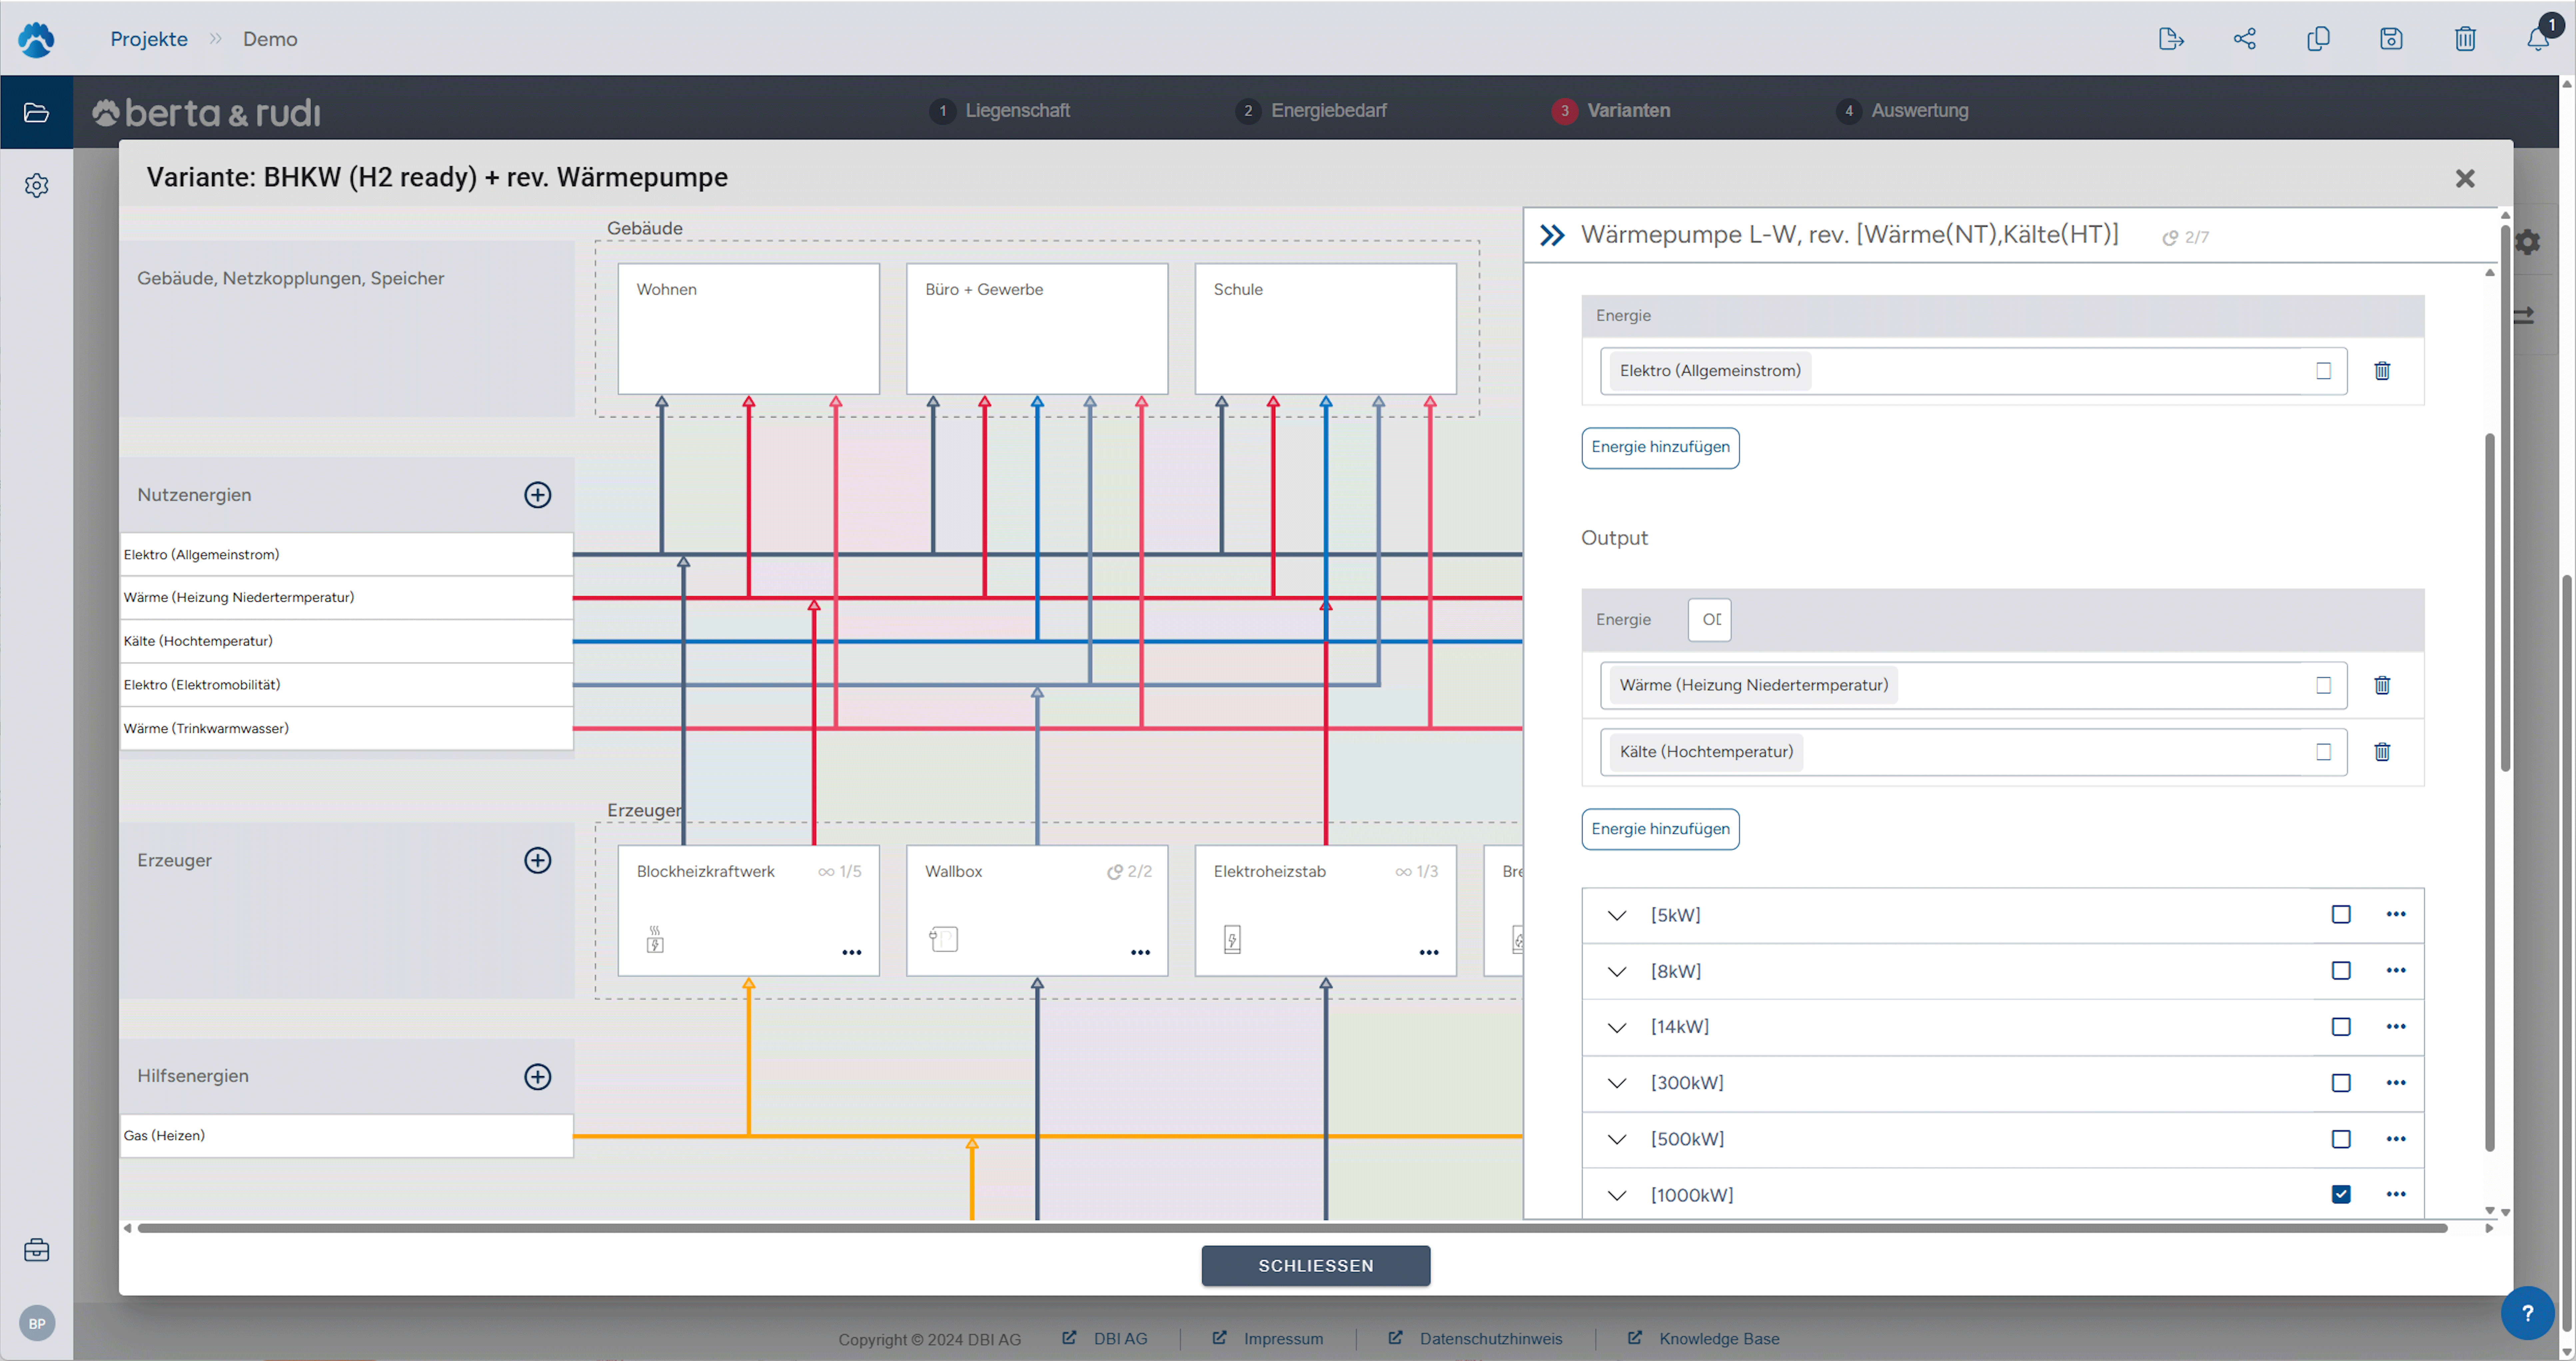
Task: Add a new Nutzenergien entry with plus icon
Action: click(538, 495)
